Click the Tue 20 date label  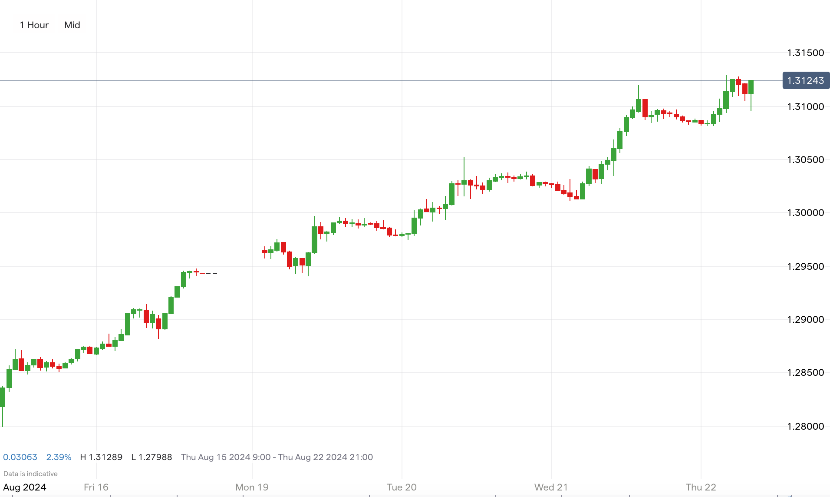[402, 487]
